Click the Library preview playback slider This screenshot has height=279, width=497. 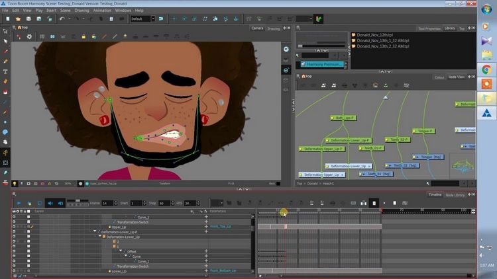coord(322,46)
